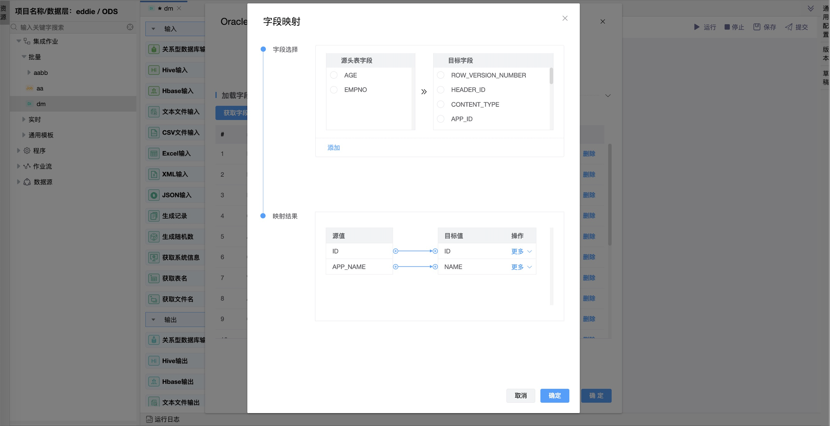Click the 生成随机数 cube icon
The image size is (830, 426).
(154, 237)
